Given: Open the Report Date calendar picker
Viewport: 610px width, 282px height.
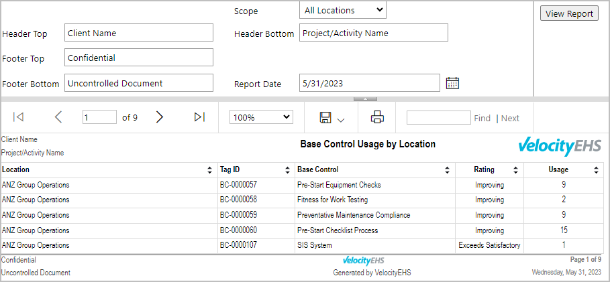Looking at the screenshot, I should click(452, 83).
